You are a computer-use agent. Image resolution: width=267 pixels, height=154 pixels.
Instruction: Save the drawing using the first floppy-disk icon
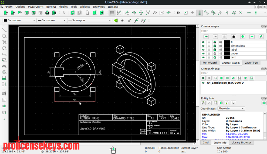(x=27, y=13)
